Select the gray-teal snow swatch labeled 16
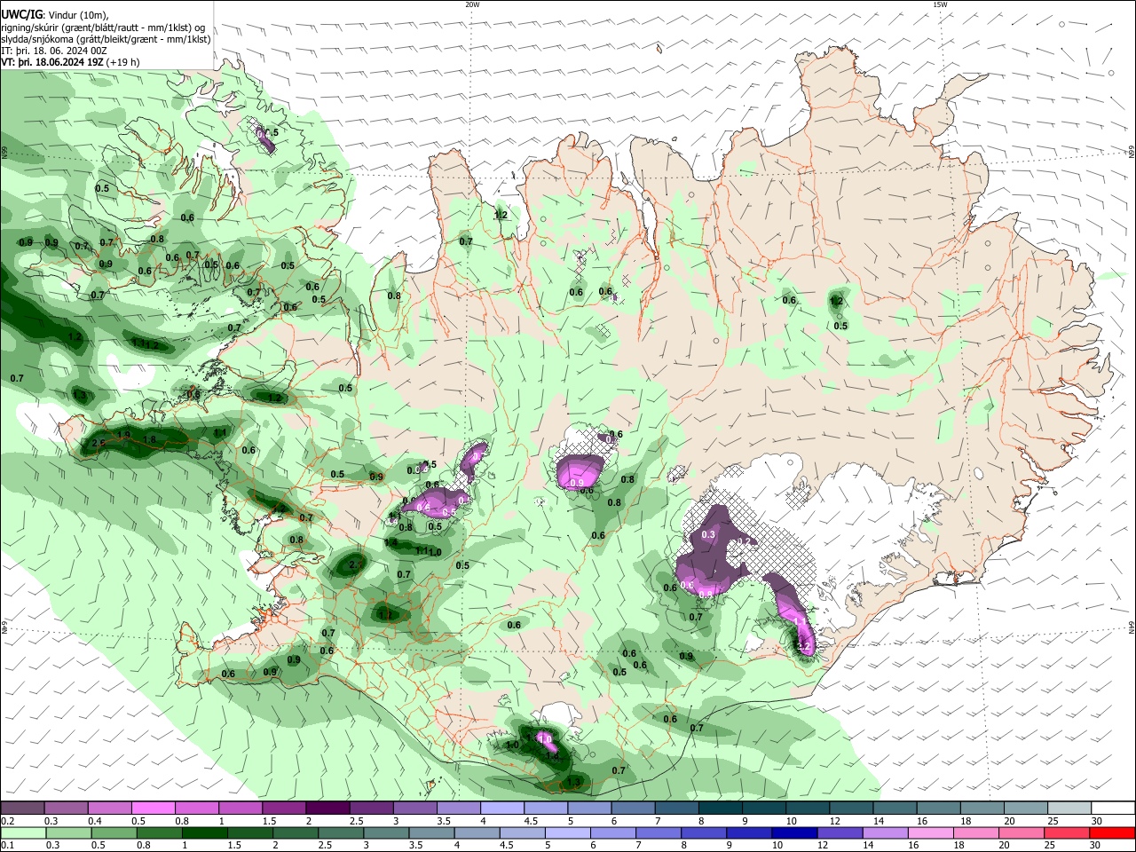This screenshot has height=852, width=1136. pos(938,809)
